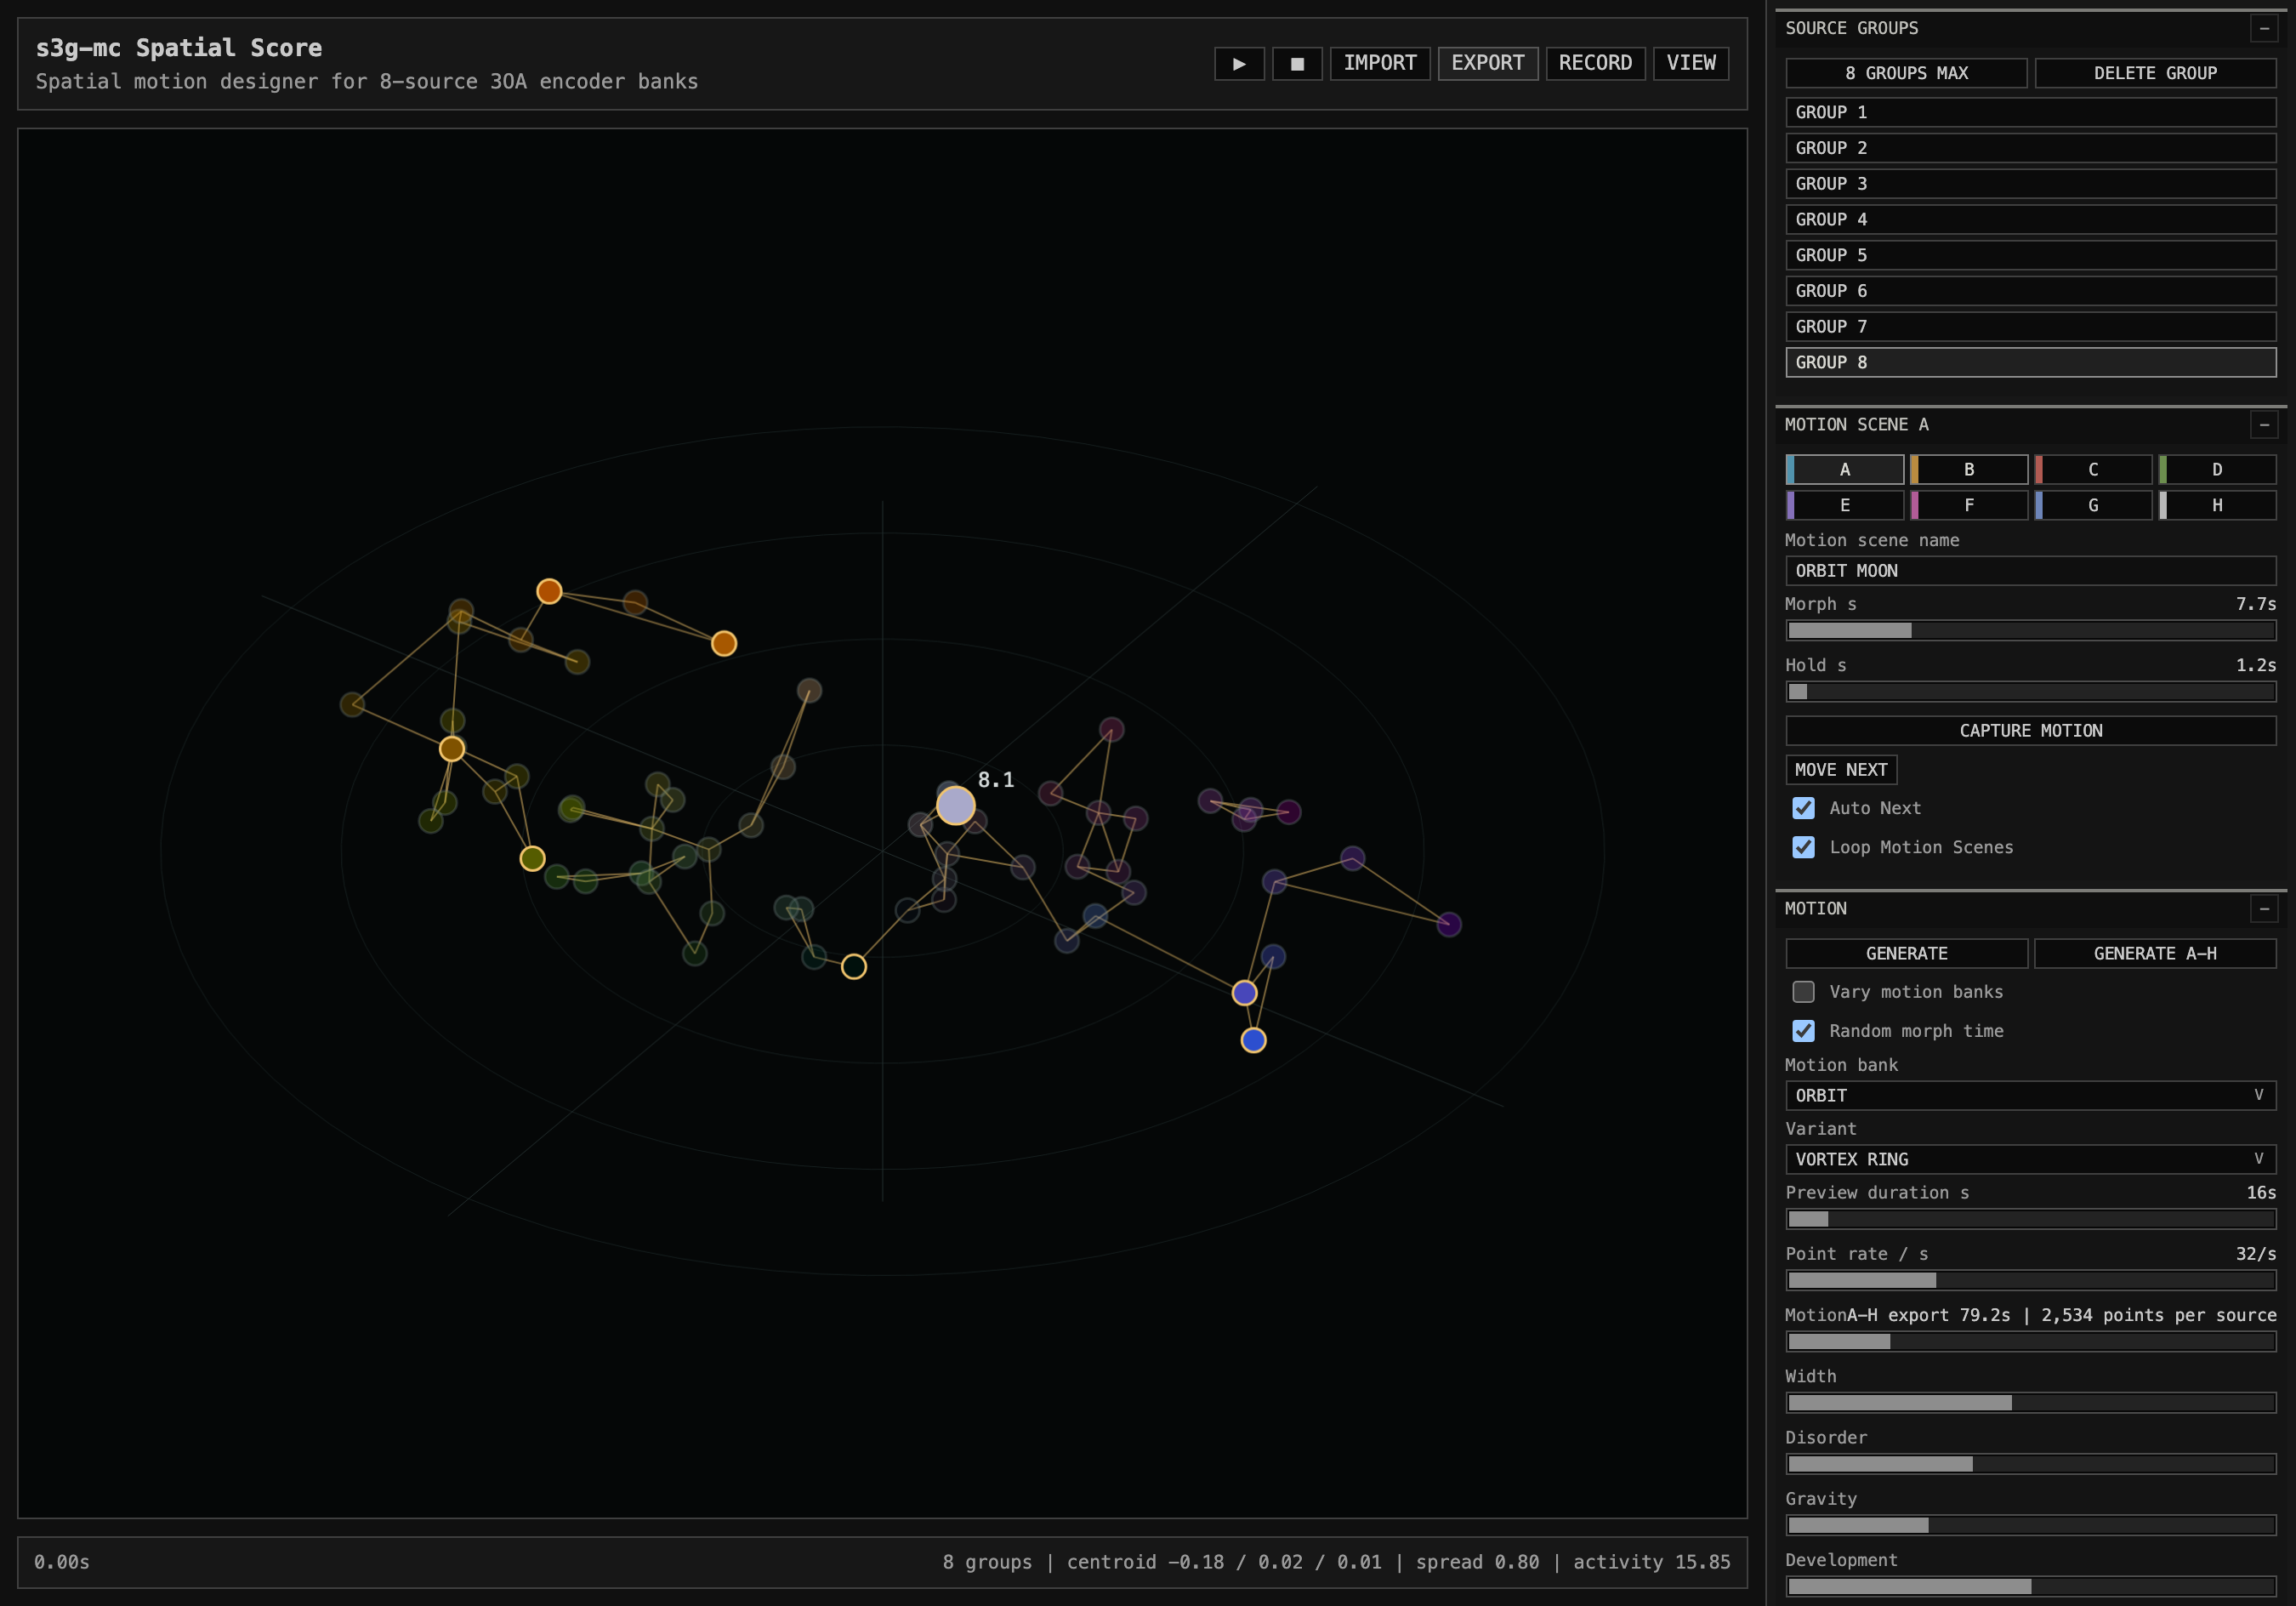The width and height of the screenshot is (2296, 1606).
Task: Click CAPTURE MOTION
Action: (x=2031, y=731)
